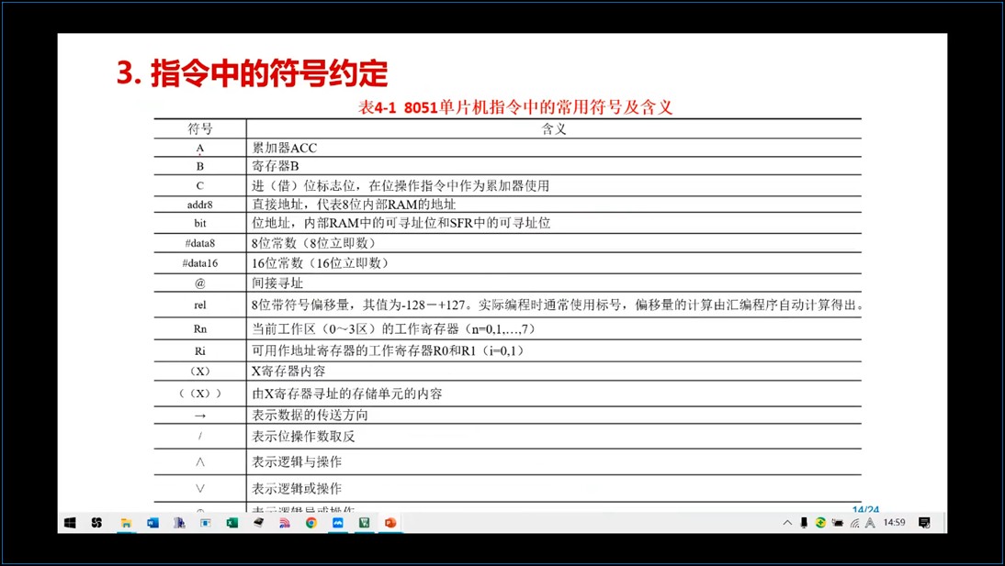The image size is (1005, 566).
Task: Click the 间接寻址 description
Action: tap(277, 283)
